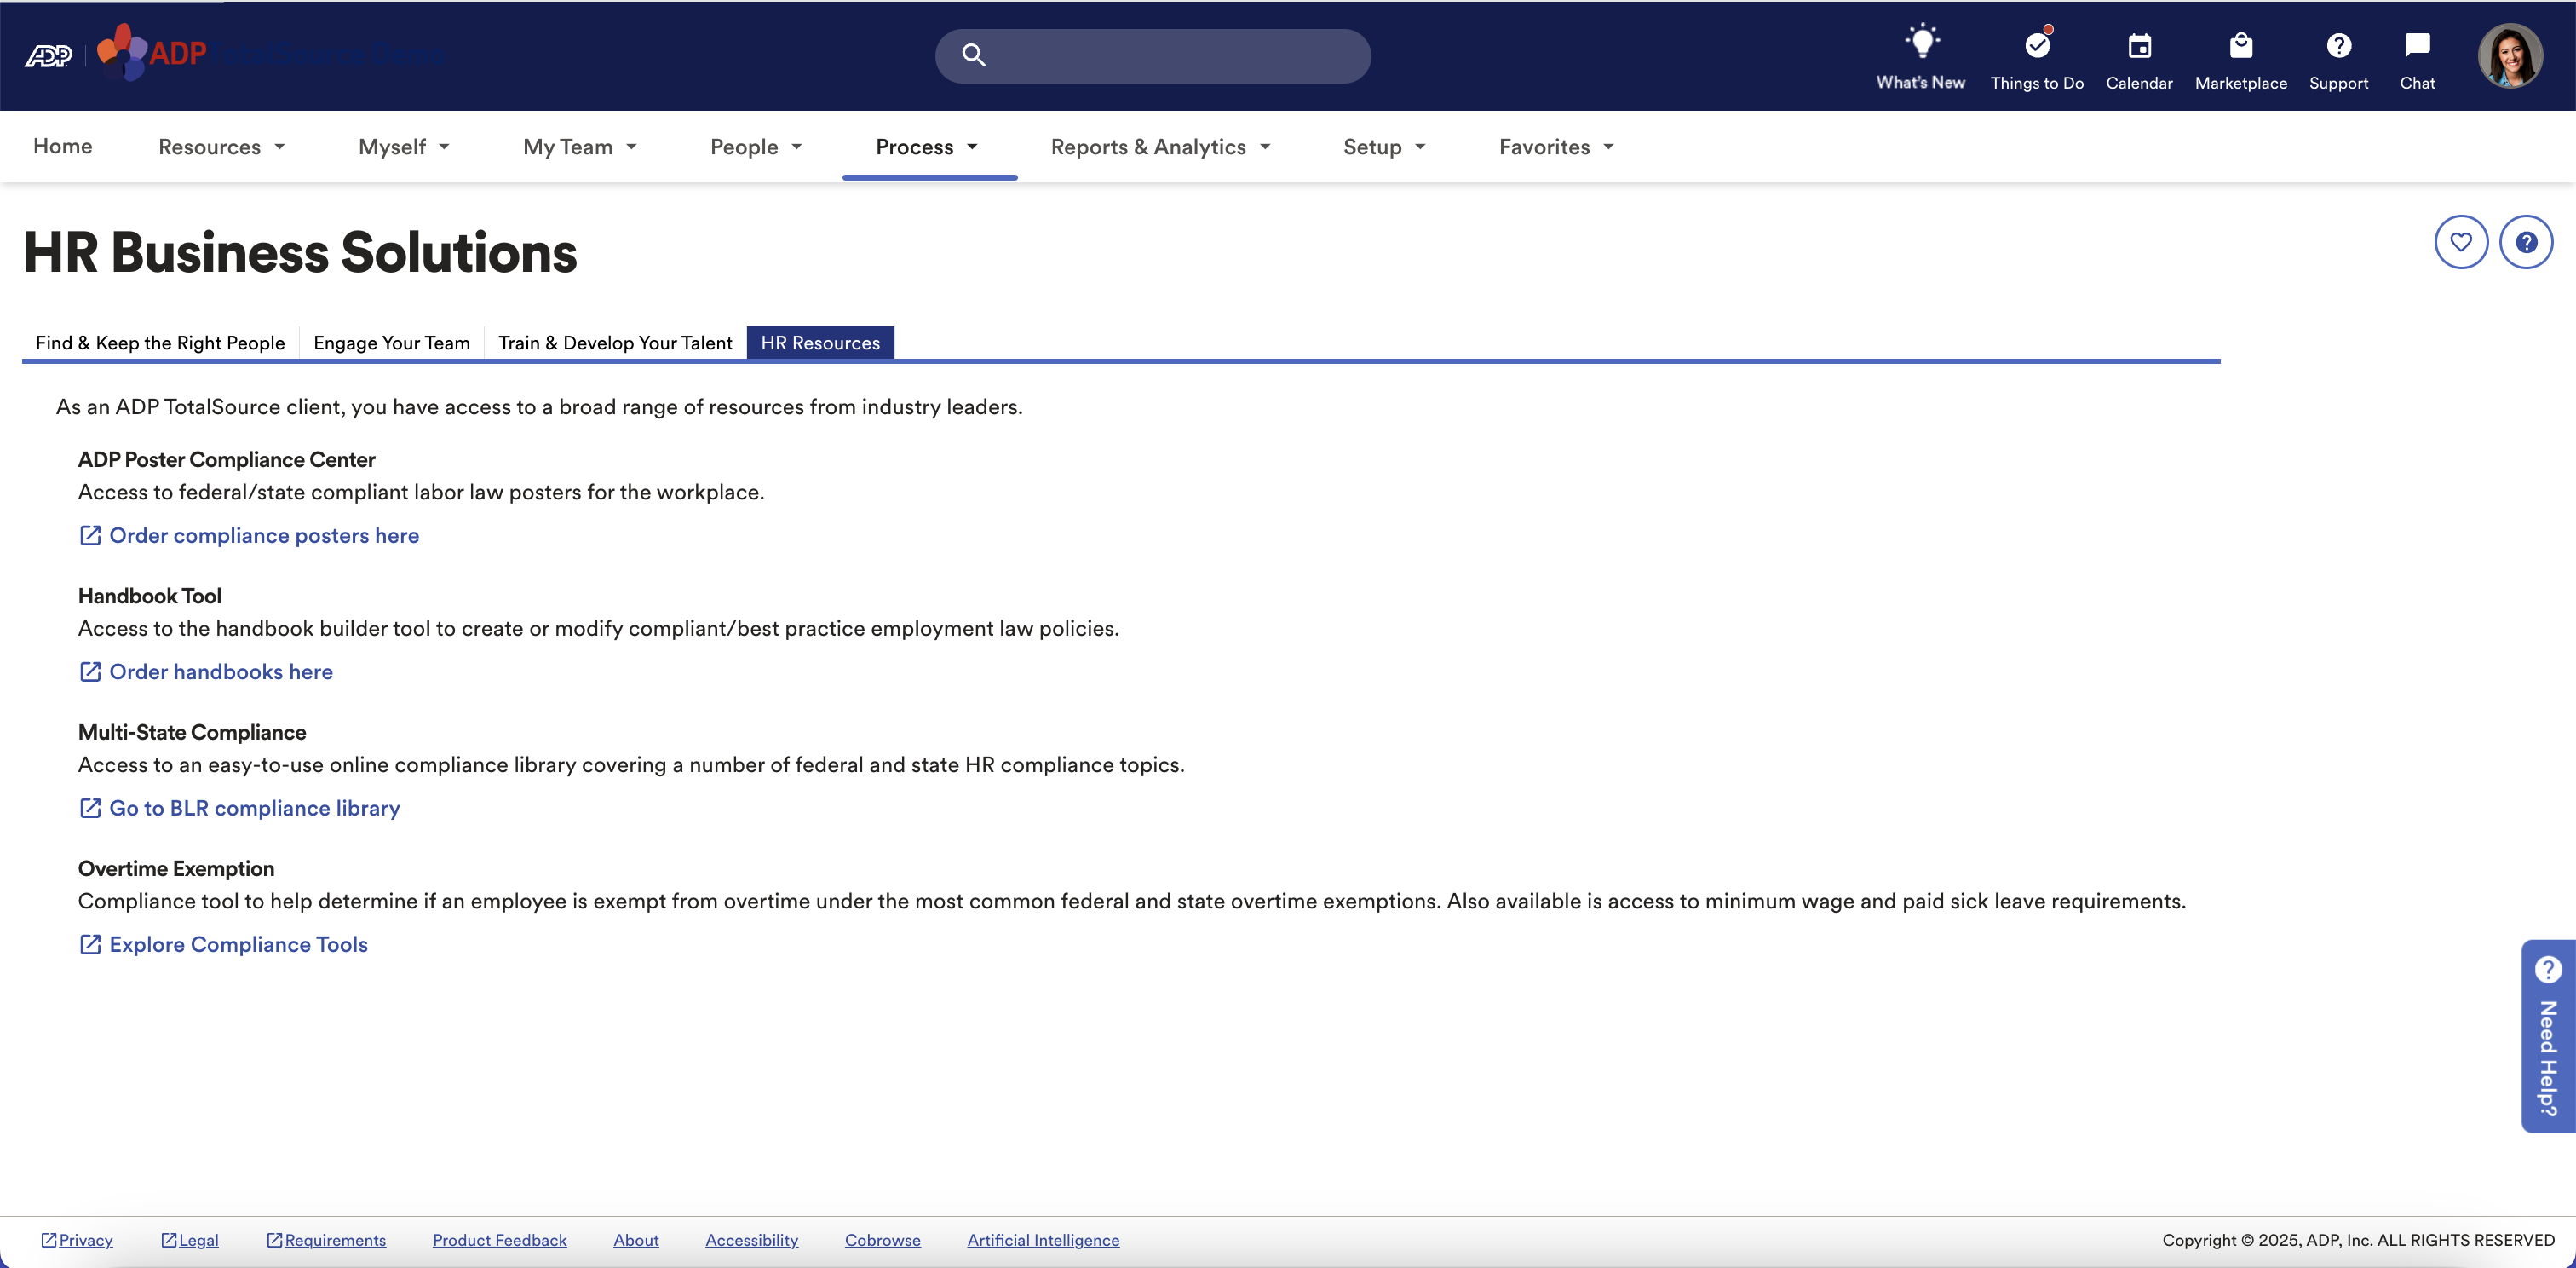Open the What's New lightbulb icon
This screenshot has height=1268, width=2576.
(x=1920, y=44)
